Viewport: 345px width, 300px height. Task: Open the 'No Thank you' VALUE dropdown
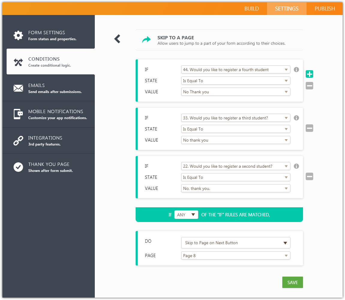pyautogui.click(x=235, y=92)
